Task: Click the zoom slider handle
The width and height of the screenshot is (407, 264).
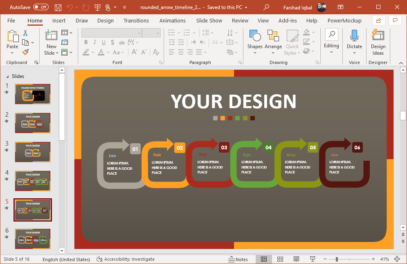Action: [x=337, y=259]
